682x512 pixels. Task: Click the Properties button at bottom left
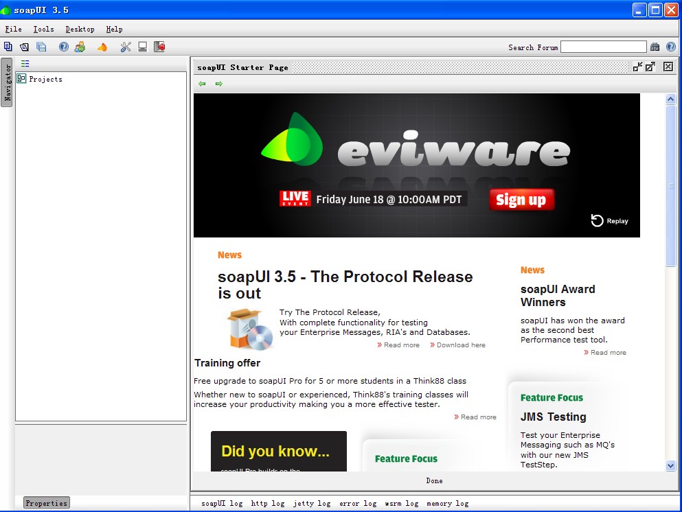(47, 503)
